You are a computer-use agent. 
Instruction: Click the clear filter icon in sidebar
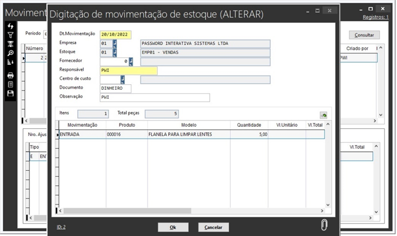pyautogui.click(x=10, y=44)
